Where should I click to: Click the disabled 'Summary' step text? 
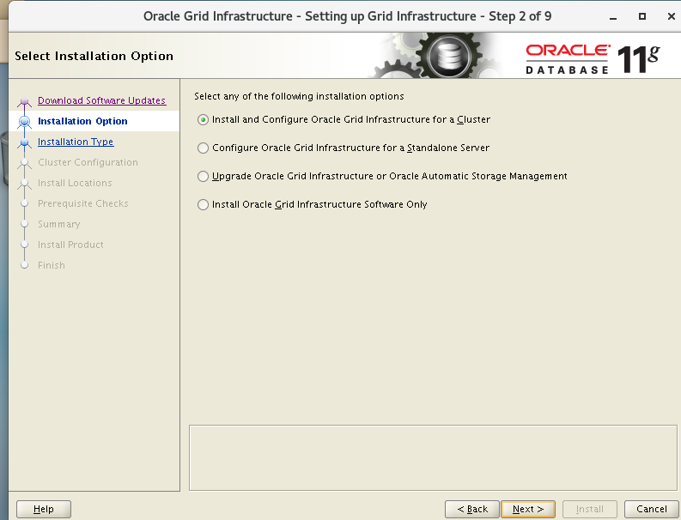[x=59, y=224]
